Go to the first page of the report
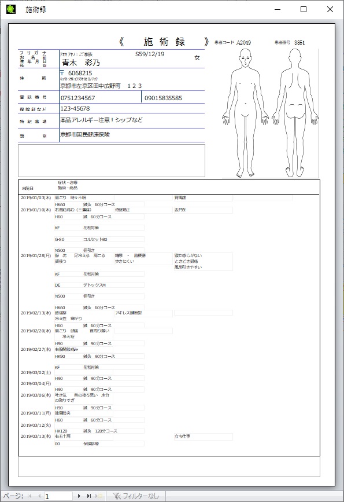Viewport: 344px width, 502px height. click(x=29, y=496)
